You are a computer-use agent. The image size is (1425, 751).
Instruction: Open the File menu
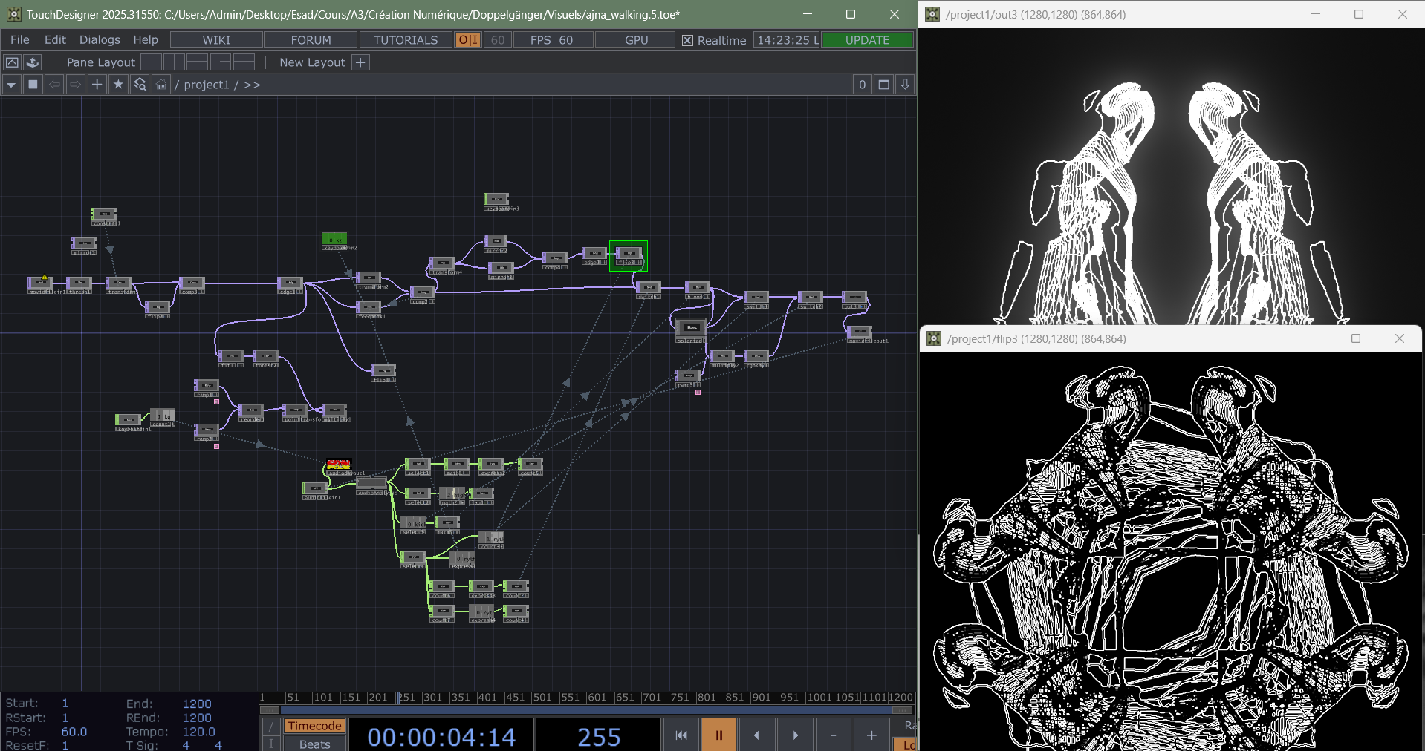click(x=20, y=40)
